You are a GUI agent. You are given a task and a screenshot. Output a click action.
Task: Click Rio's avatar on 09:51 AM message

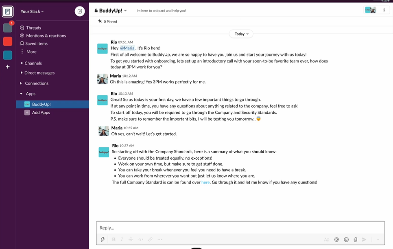click(x=103, y=49)
